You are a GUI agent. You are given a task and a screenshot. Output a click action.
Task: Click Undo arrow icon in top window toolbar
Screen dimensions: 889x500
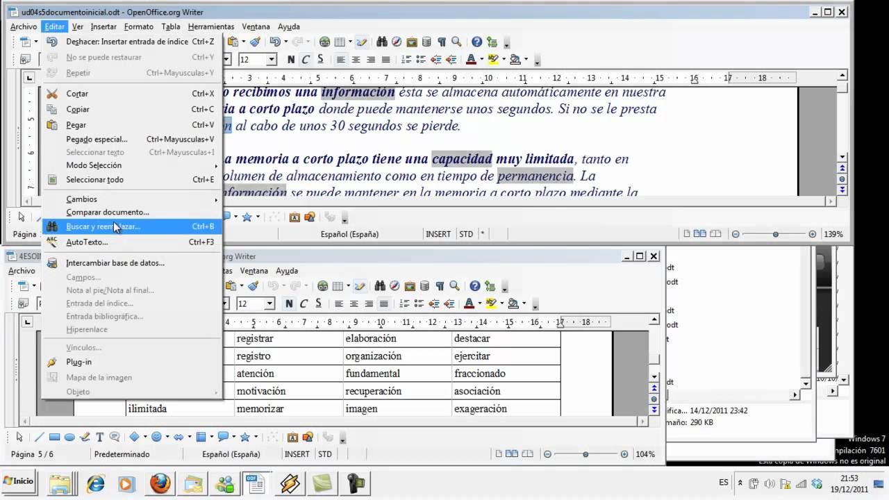coord(274,42)
